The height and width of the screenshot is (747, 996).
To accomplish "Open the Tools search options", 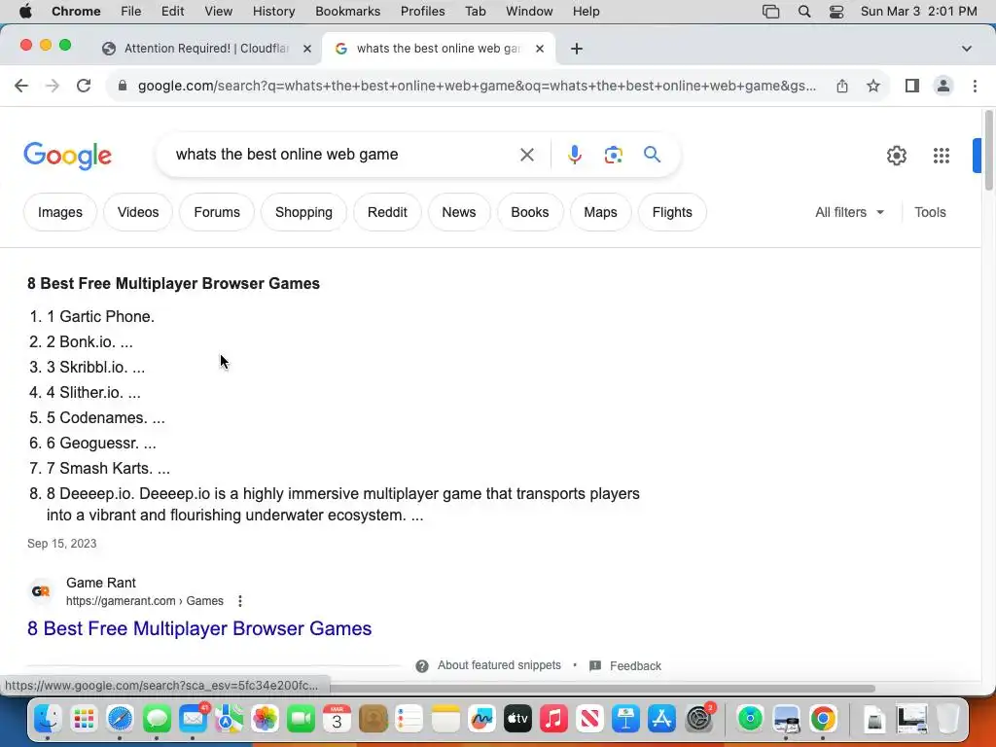I will pos(930,212).
